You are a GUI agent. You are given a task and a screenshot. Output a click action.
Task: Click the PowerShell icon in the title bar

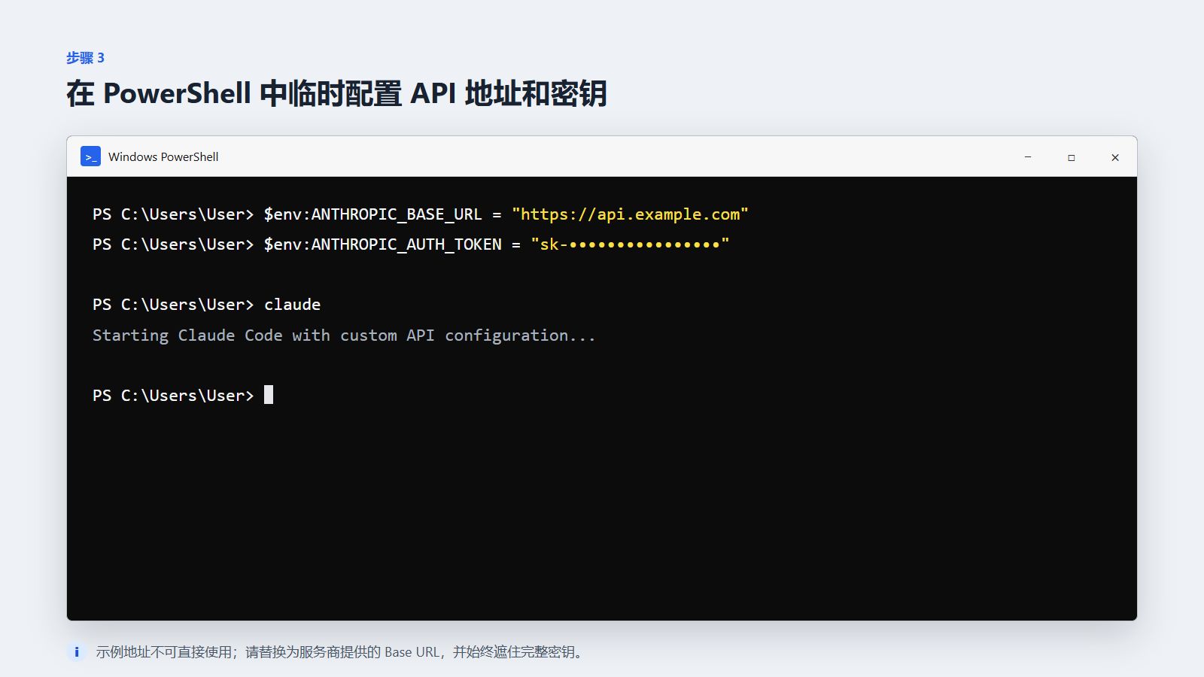[x=90, y=156]
